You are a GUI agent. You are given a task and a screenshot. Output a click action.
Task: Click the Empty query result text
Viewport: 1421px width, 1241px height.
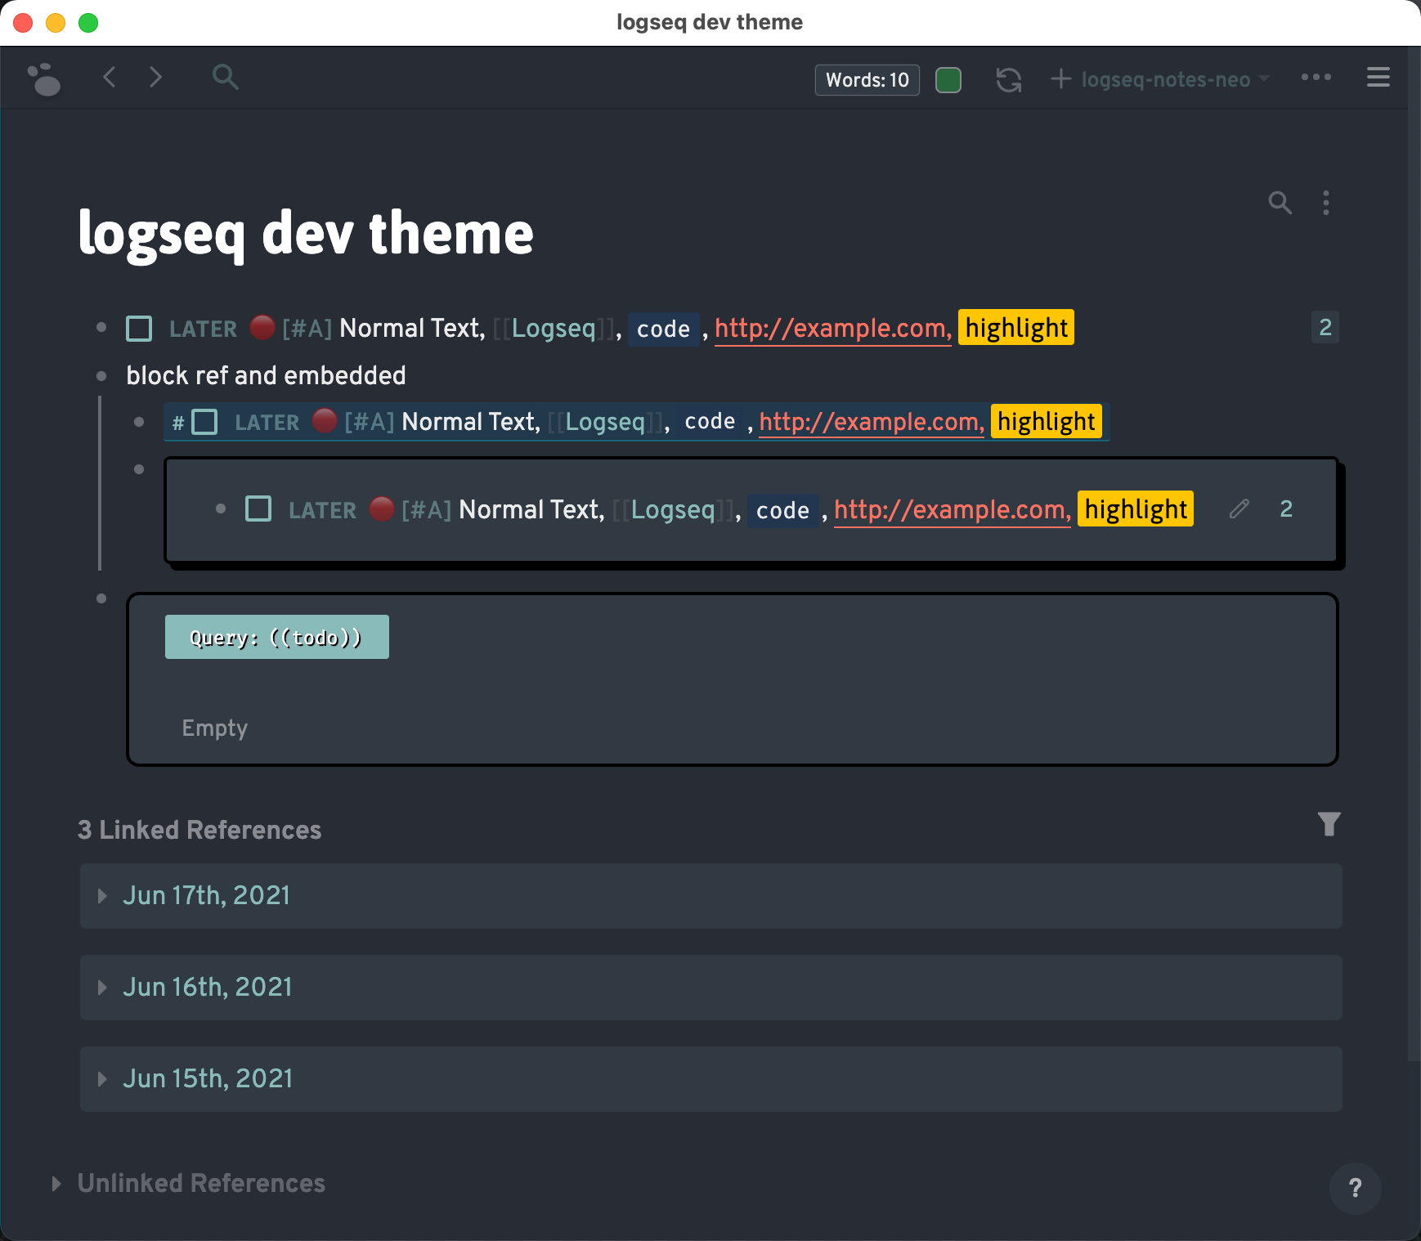click(x=214, y=728)
